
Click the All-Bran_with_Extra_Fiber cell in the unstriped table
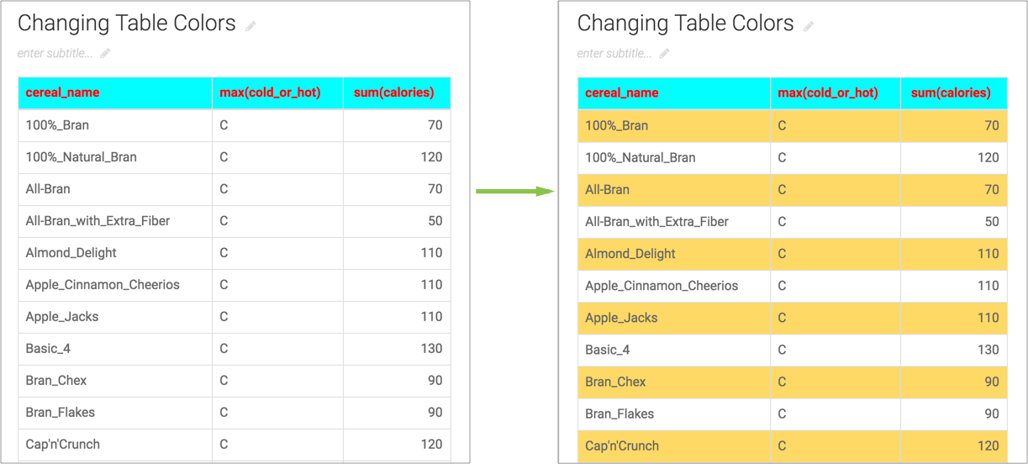pos(98,221)
